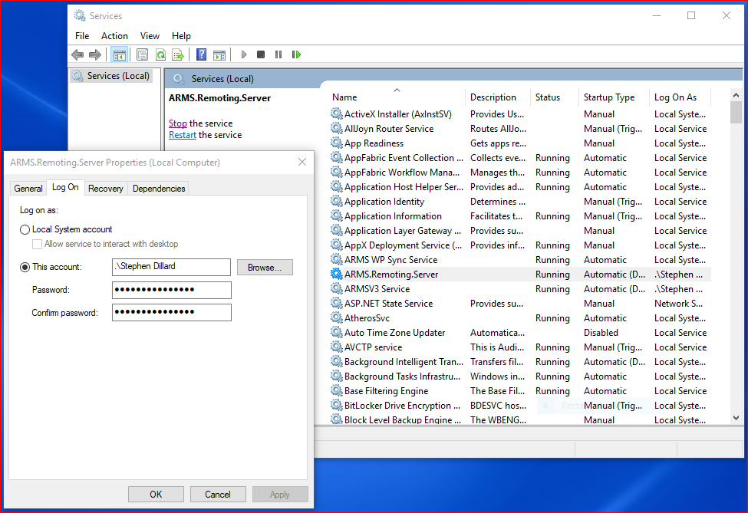Select the Application Identity service row

pos(520,202)
